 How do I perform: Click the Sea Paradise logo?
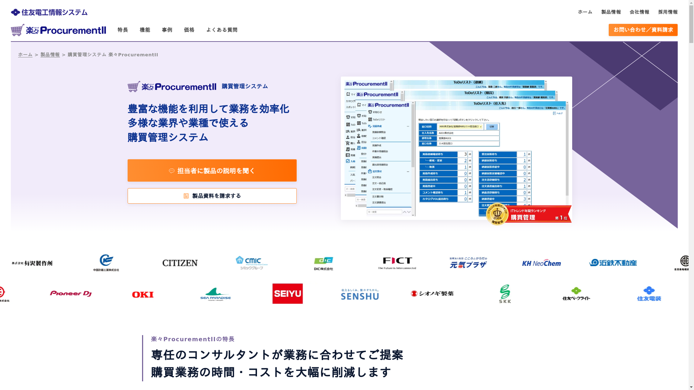click(x=215, y=294)
